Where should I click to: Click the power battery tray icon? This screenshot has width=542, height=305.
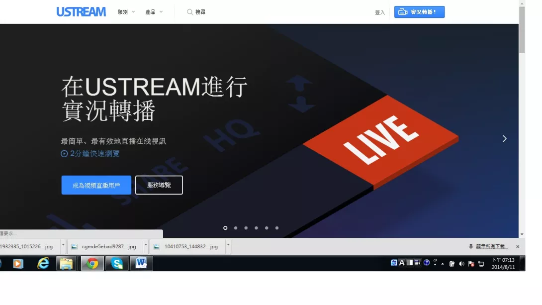(452, 264)
